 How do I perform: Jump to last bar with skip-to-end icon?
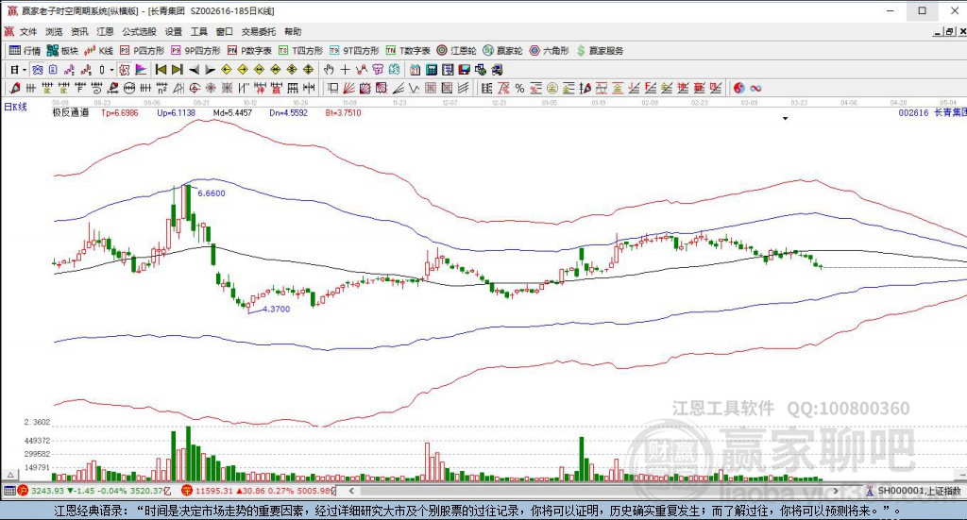177,70
